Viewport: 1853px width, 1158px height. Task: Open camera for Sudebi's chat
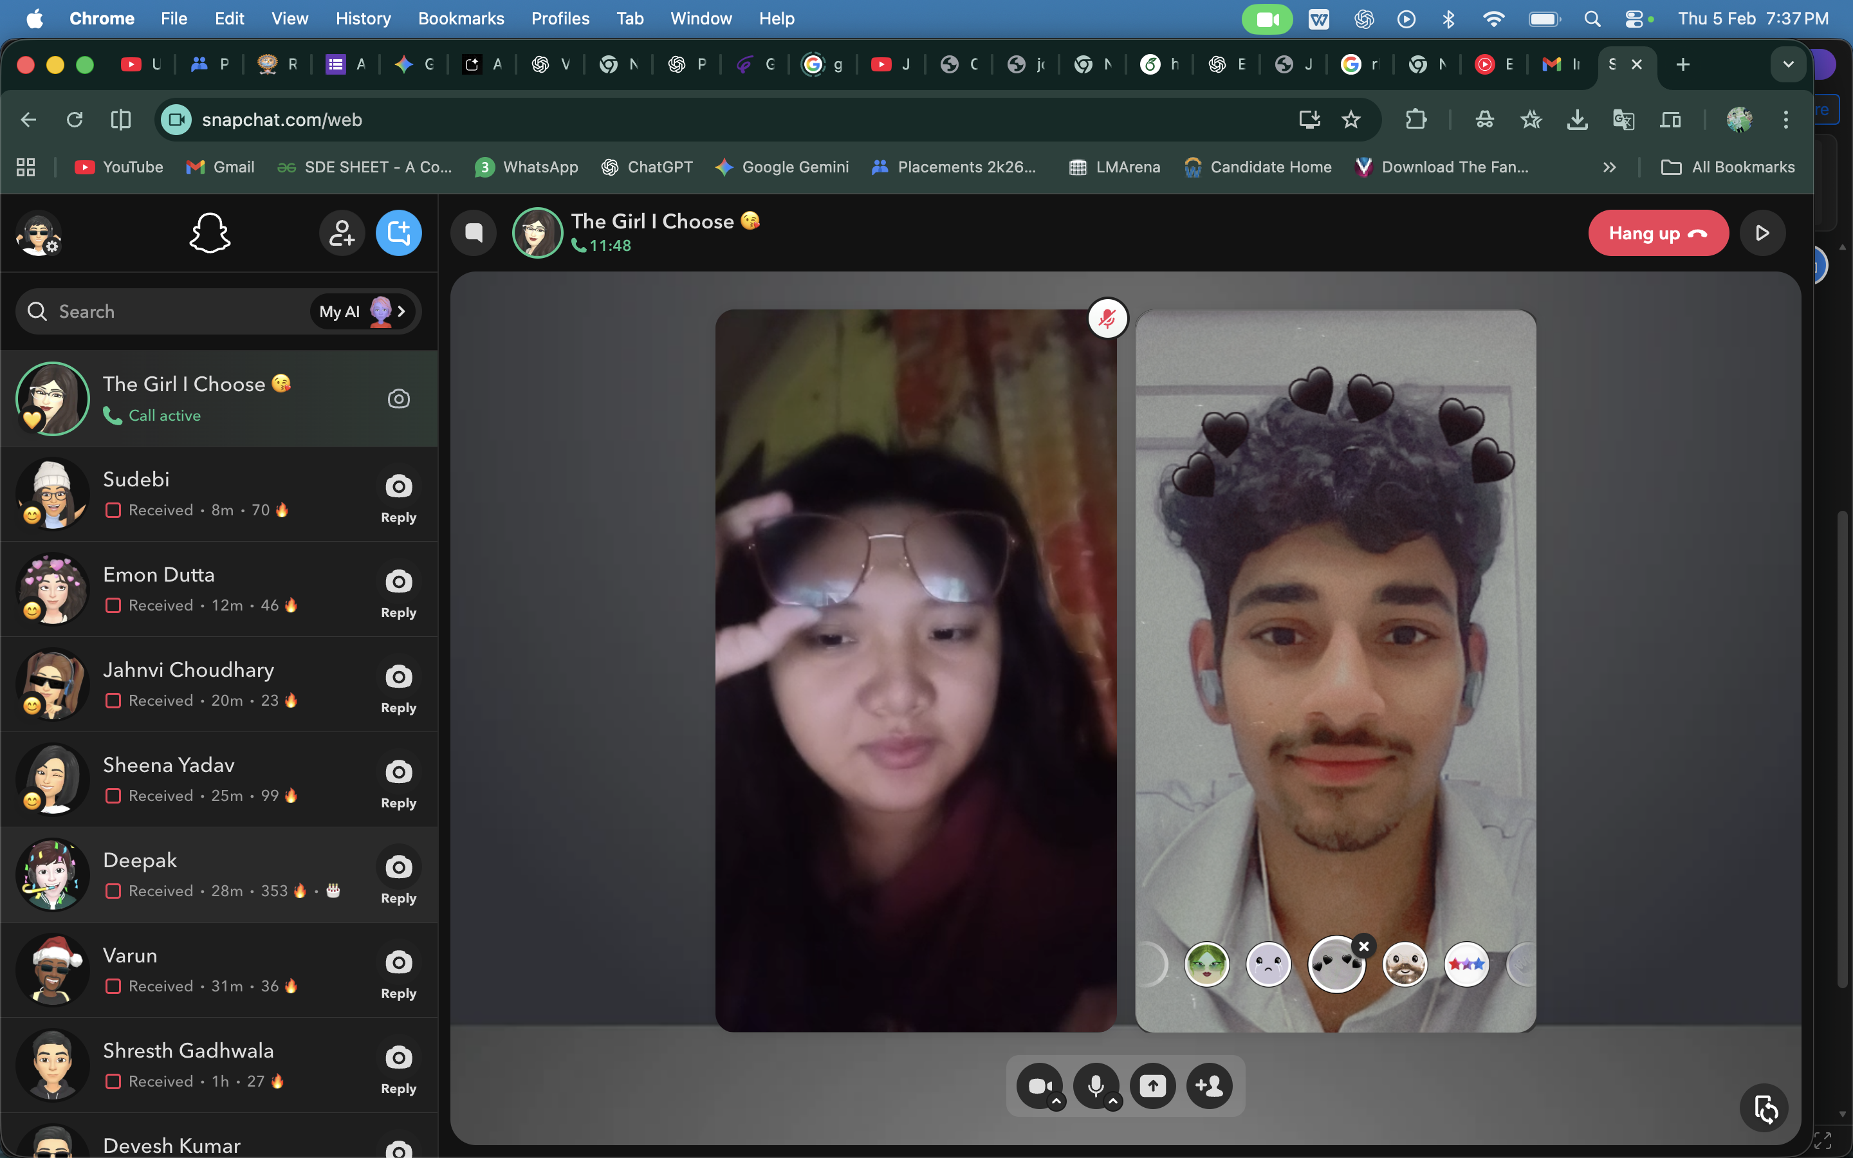(x=398, y=487)
